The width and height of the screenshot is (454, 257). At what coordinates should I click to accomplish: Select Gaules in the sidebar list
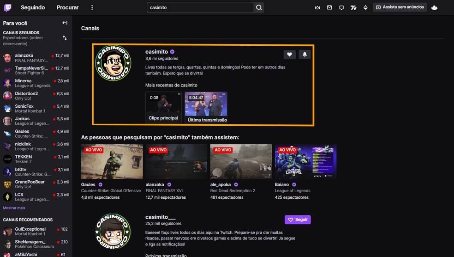pos(36,134)
